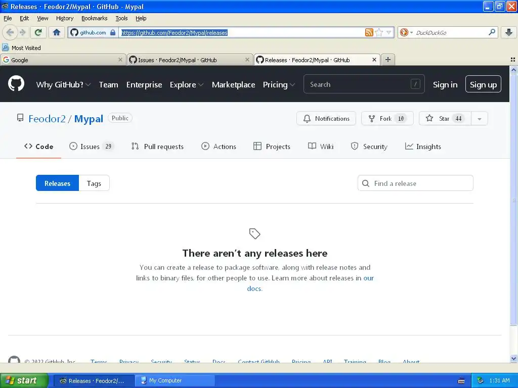Open the File menu
The width and height of the screenshot is (518, 388).
[x=8, y=18]
